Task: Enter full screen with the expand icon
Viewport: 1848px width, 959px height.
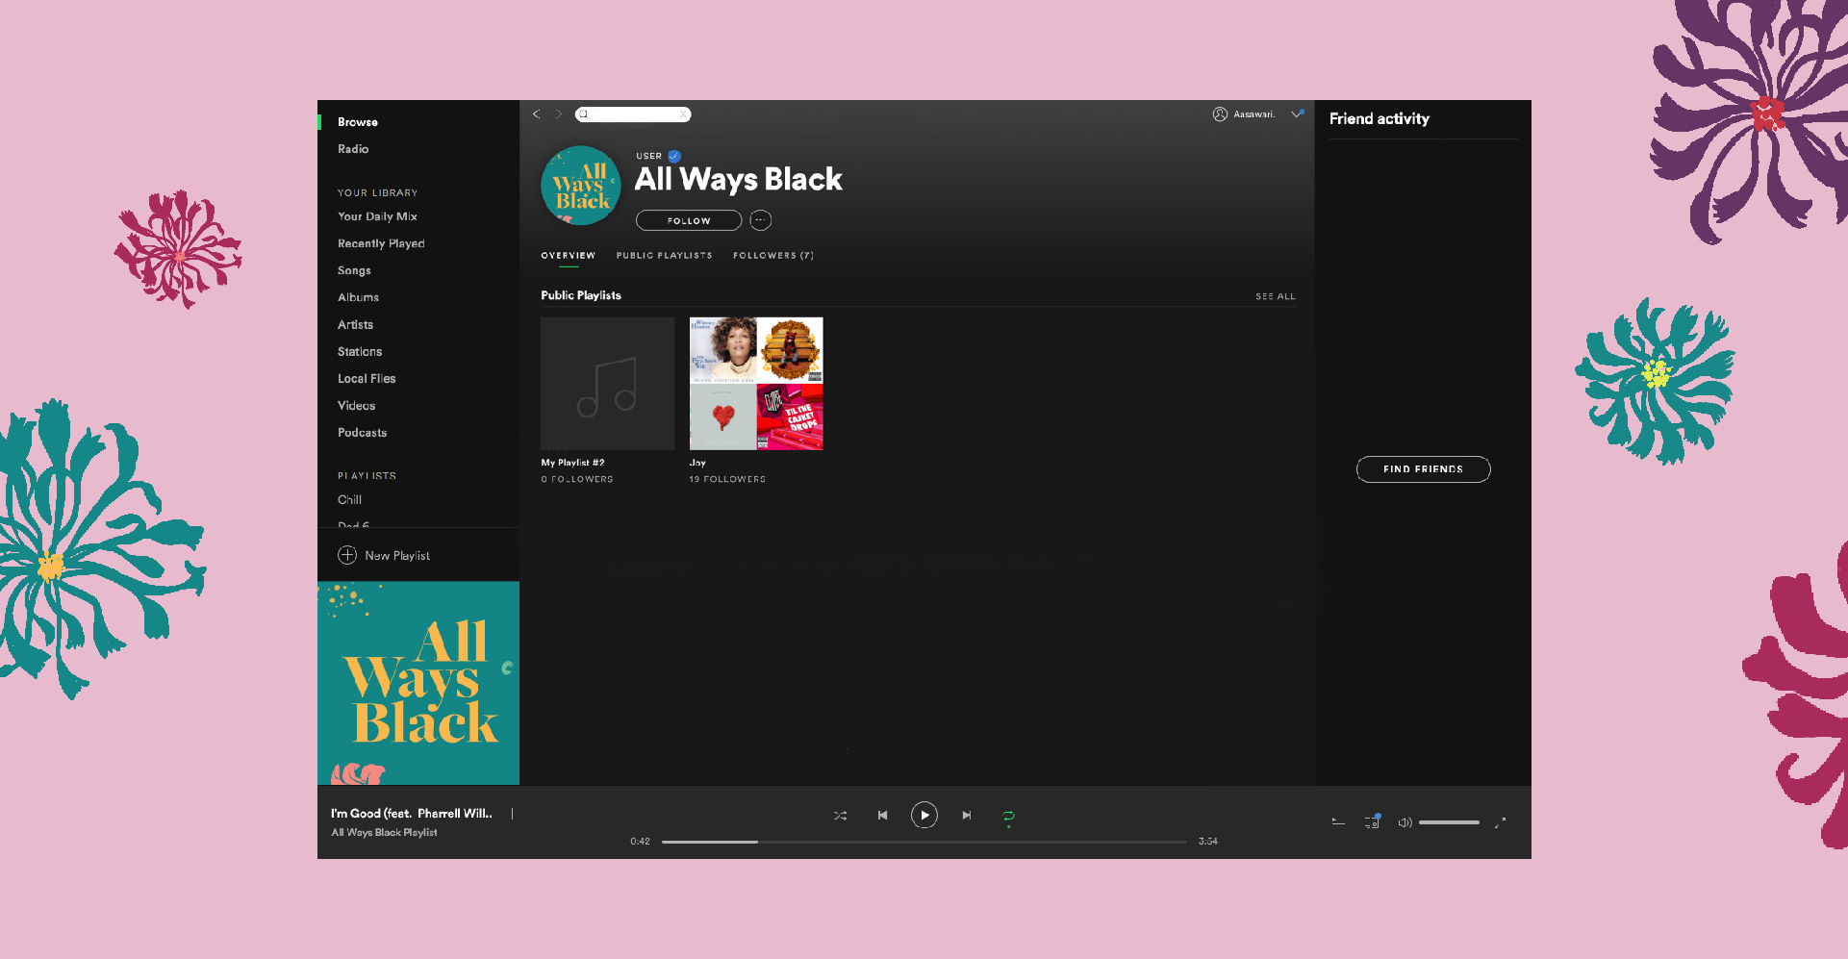Action: tap(1500, 822)
